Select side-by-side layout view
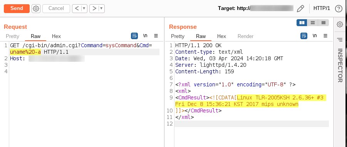 coord(302,23)
